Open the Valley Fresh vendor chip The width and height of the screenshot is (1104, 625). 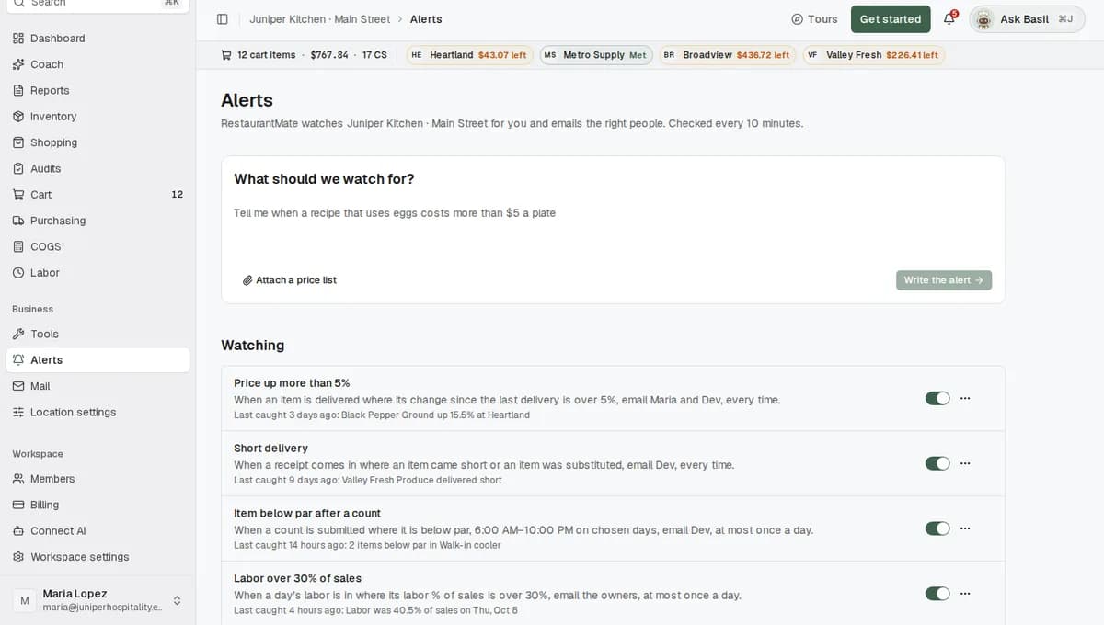click(x=874, y=55)
